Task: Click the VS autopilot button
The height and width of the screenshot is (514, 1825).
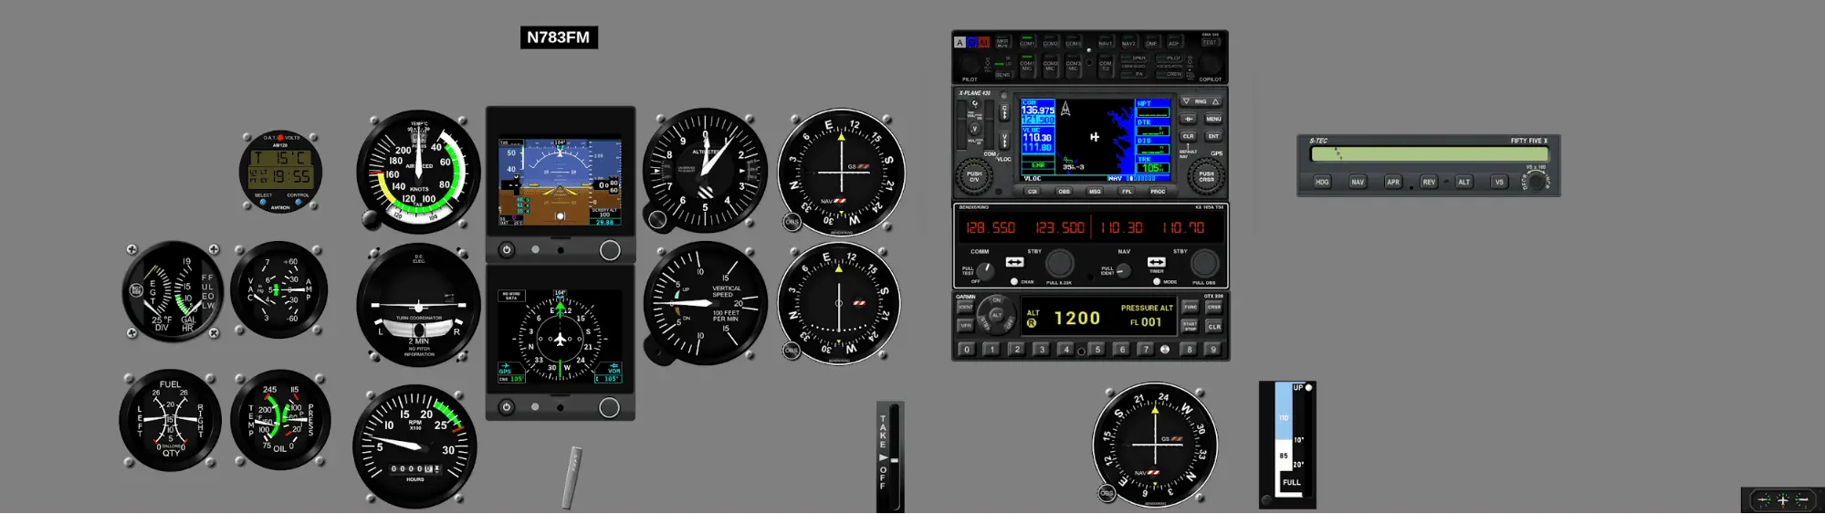Action: click(x=1499, y=182)
